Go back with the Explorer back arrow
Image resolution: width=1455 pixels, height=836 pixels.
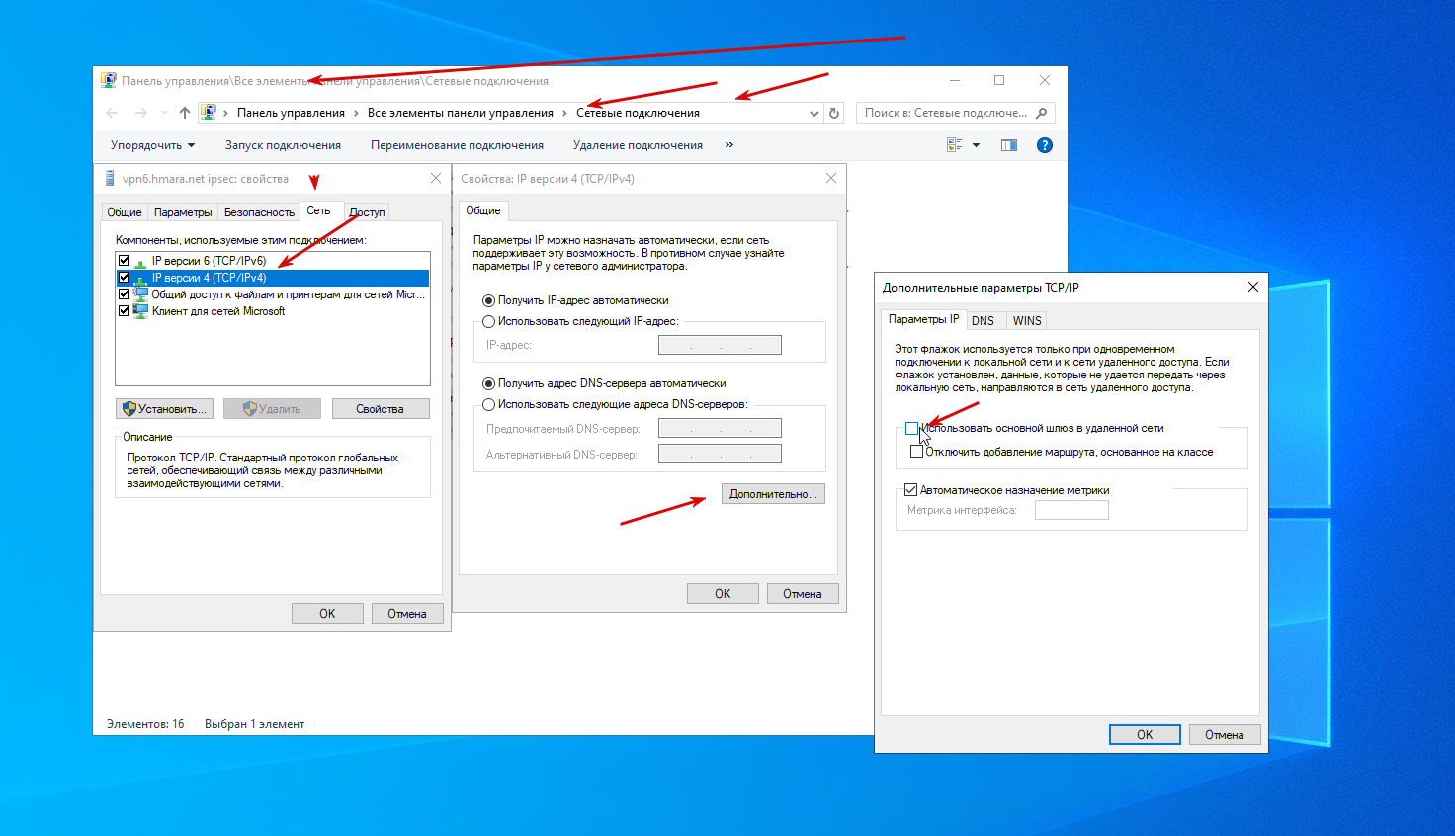point(112,113)
